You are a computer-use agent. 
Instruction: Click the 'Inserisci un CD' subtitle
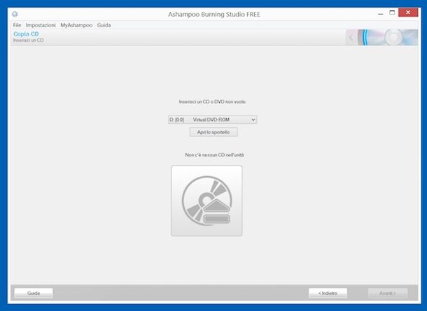point(28,41)
